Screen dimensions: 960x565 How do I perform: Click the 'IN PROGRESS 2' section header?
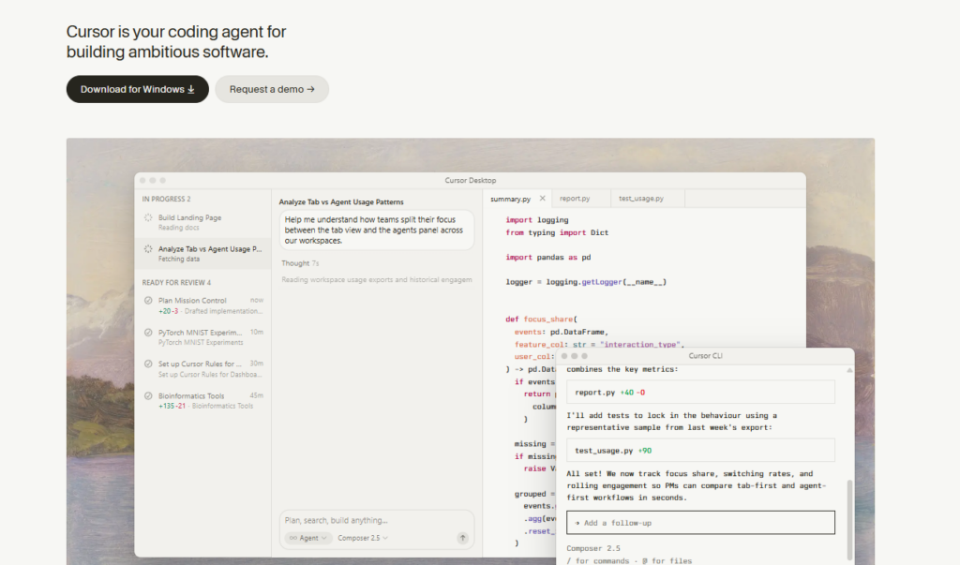(166, 199)
